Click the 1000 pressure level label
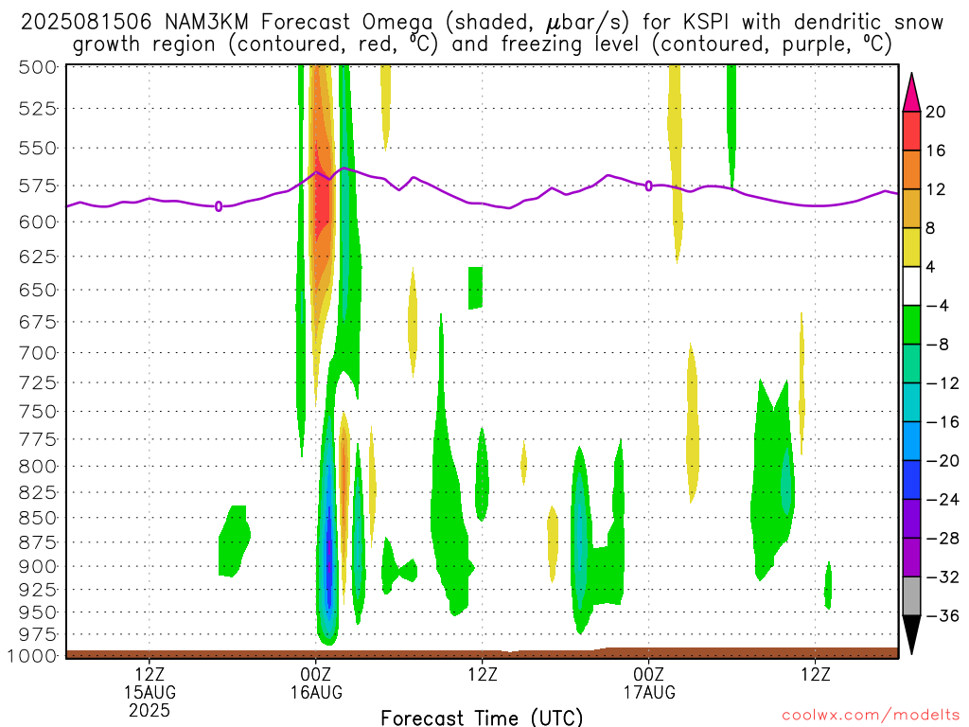969x727 pixels. click(x=33, y=656)
